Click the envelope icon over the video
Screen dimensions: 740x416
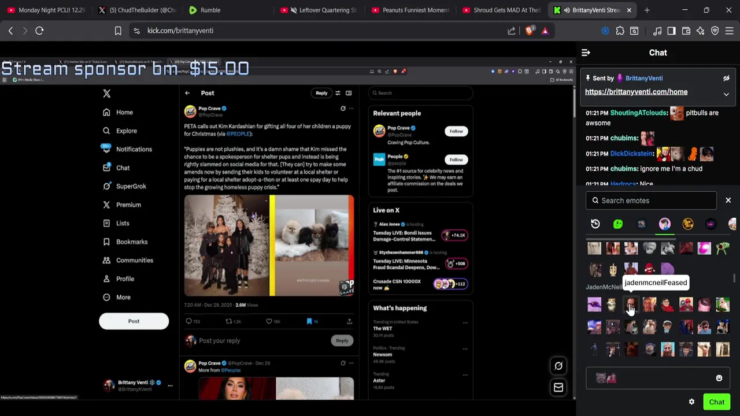[558, 388]
